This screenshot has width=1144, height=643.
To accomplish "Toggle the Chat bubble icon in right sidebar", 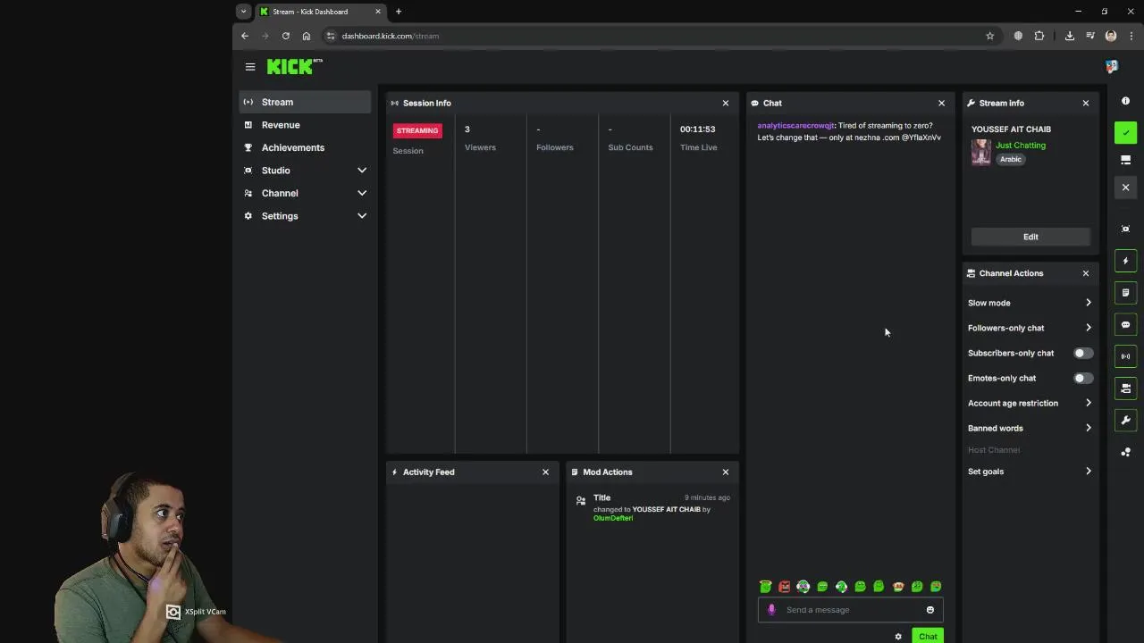I will point(1125,324).
